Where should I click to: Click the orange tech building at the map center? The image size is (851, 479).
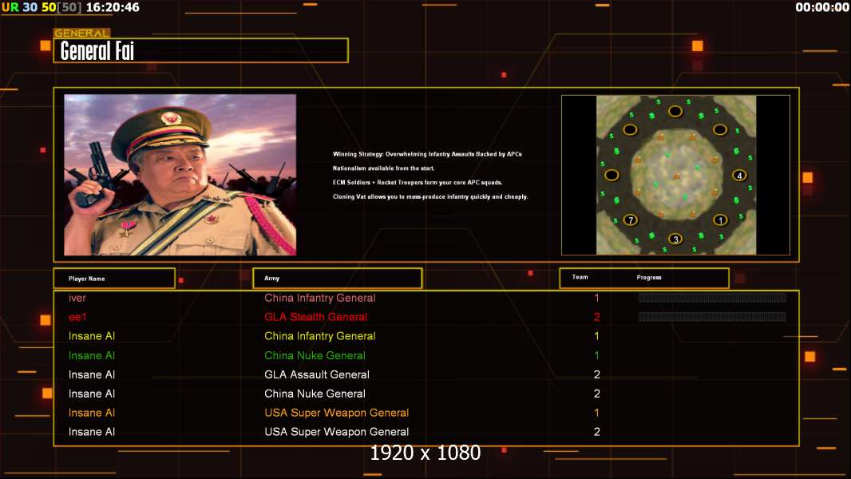click(x=676, y=176)
